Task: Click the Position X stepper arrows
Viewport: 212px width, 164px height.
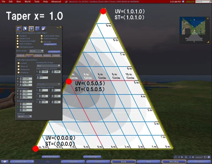Action: (21, 78)
